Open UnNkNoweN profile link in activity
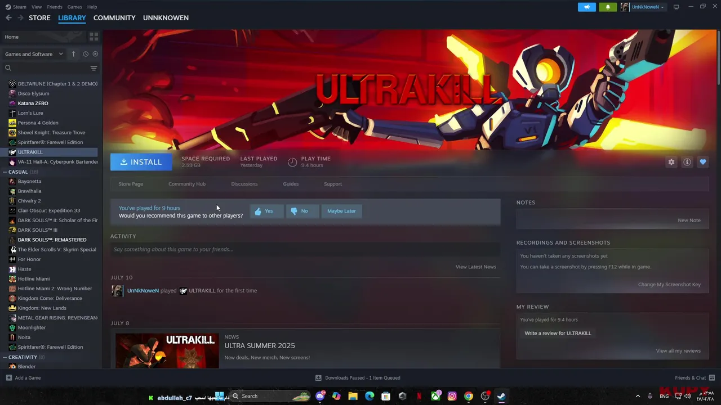 143,291
